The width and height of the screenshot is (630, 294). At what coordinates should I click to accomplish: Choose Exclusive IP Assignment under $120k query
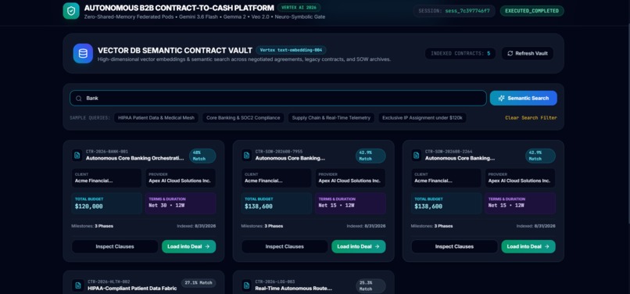[x=422, y=118]
